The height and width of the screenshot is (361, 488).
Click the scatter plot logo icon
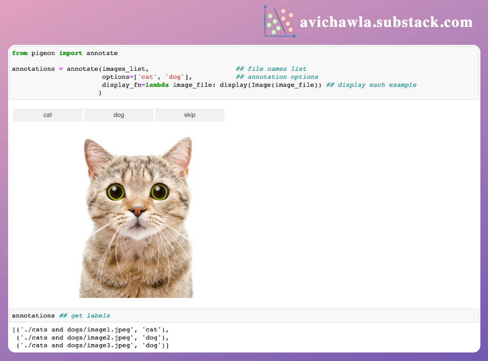coord(280,21)
